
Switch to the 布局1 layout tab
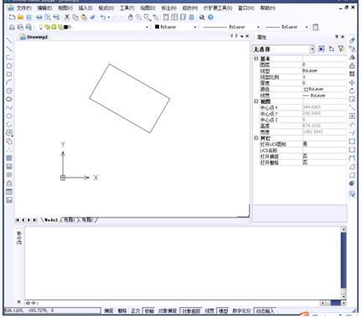[x=69, y=220]
